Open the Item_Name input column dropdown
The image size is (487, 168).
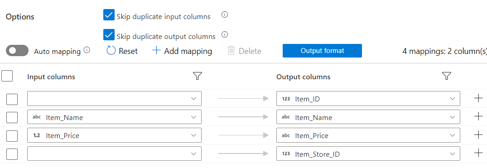114,117
